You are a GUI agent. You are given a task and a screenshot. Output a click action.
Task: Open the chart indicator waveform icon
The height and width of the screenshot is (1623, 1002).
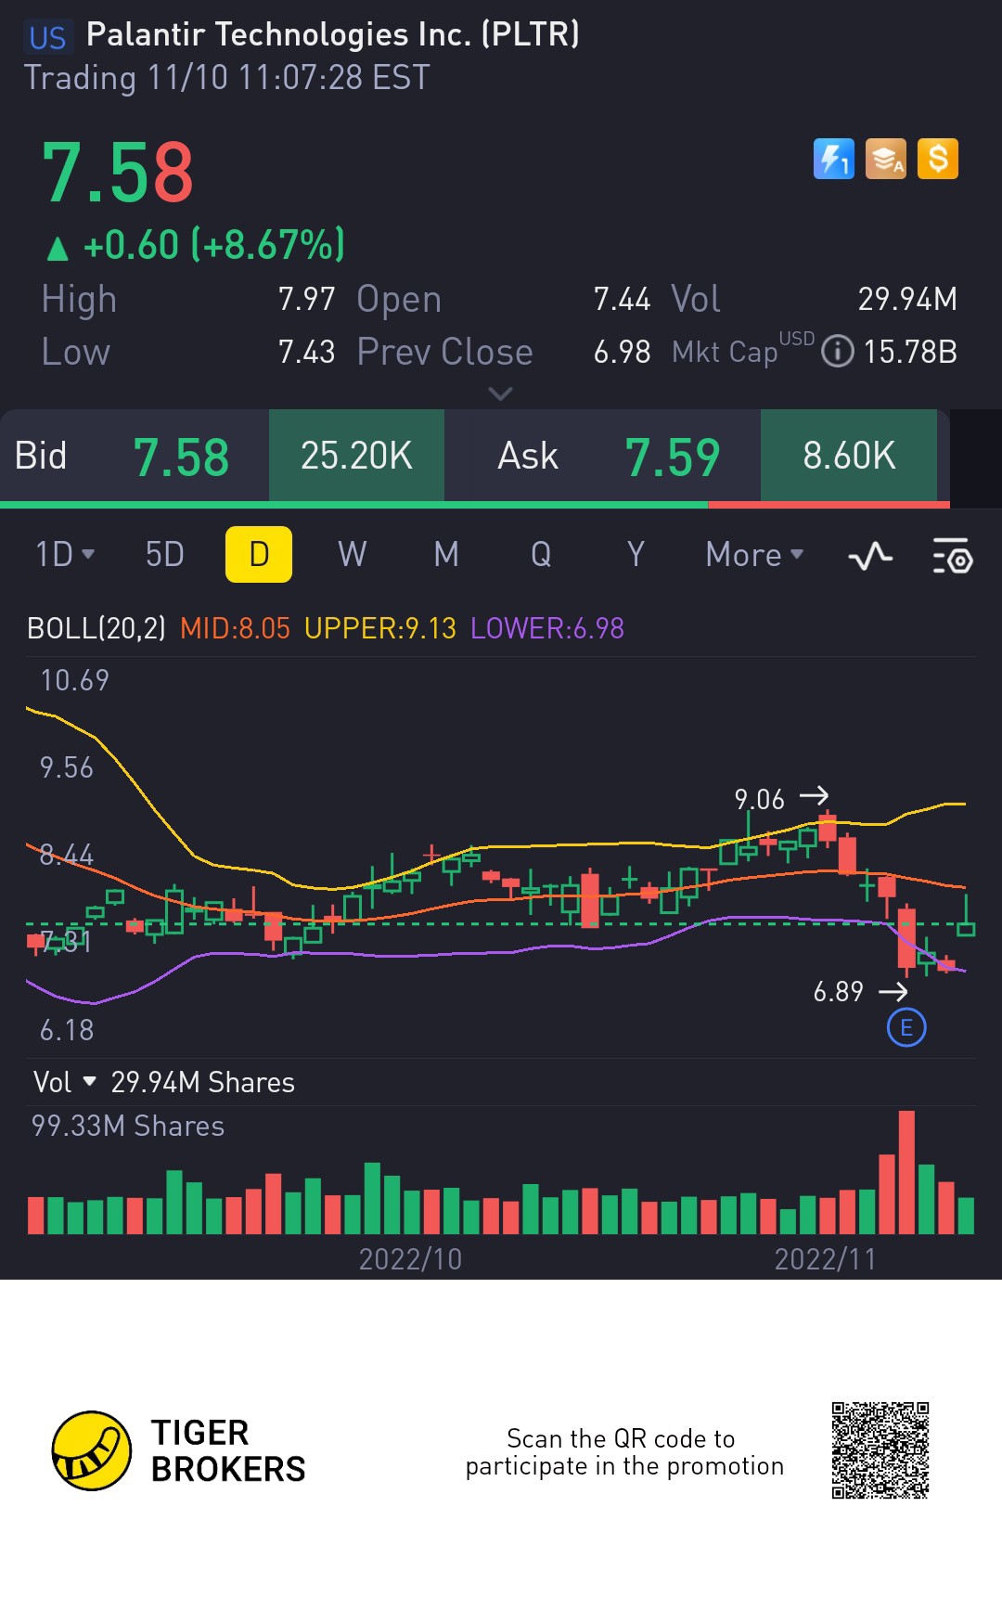tap(870, 555)
